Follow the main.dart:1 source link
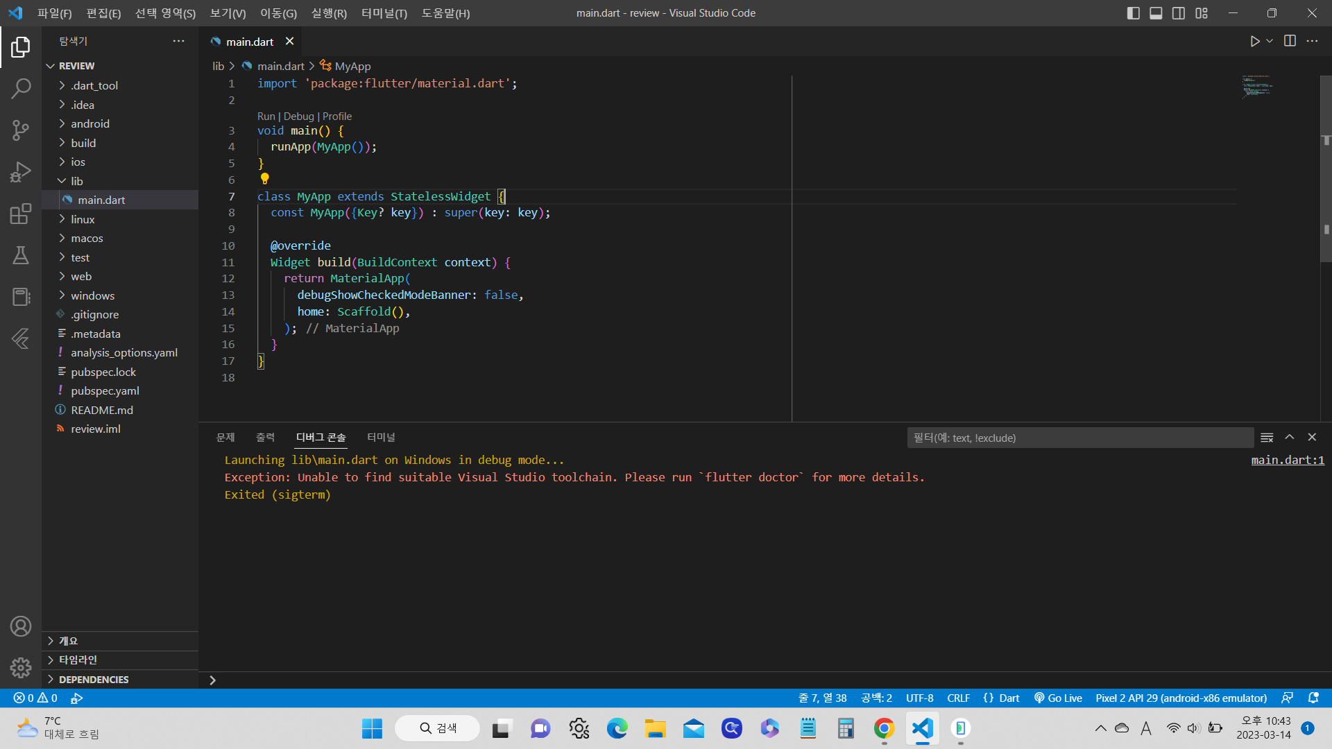The height and width of the screenshot is (749, 1332). point(1288,460)
